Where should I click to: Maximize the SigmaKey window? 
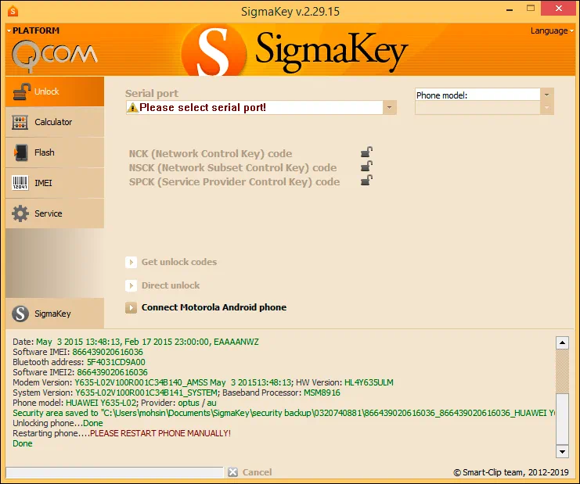pyautogui.click(x=531, y=8)
